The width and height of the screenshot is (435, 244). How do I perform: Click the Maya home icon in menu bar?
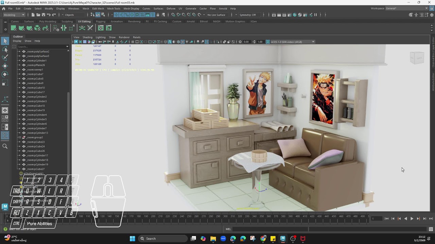point(3,8)
